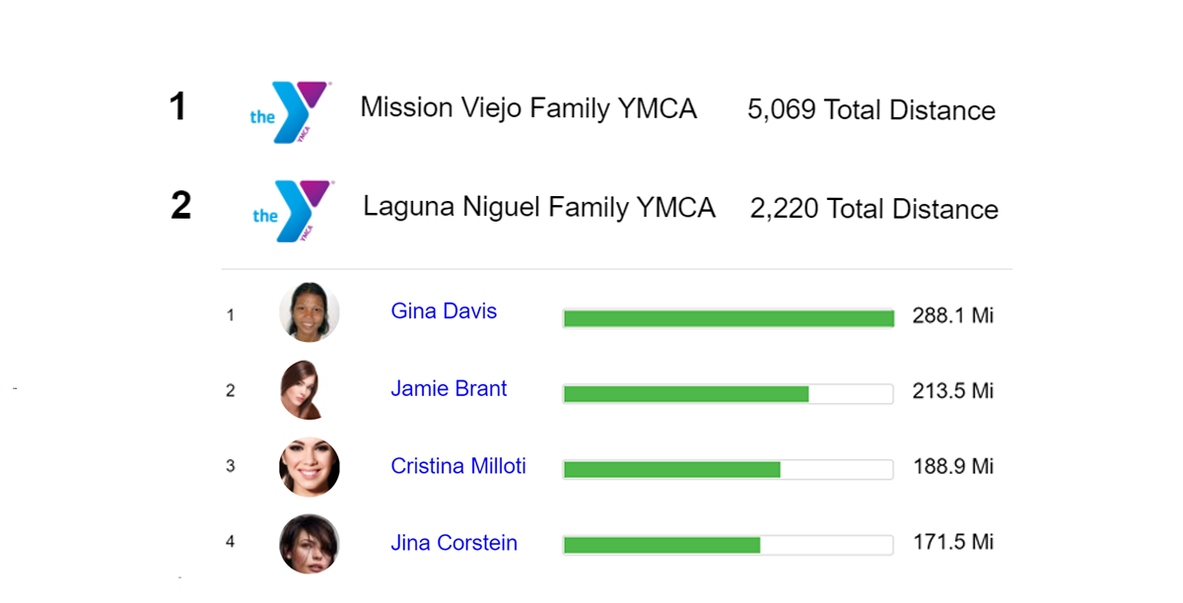Click the Laguna Niguel Family YMCA logo

pyautogui.click(x=293, y=210)
